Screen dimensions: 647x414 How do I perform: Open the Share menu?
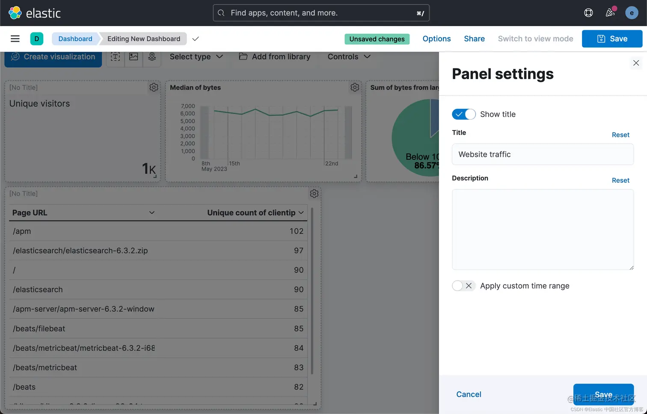pos(474,39)
